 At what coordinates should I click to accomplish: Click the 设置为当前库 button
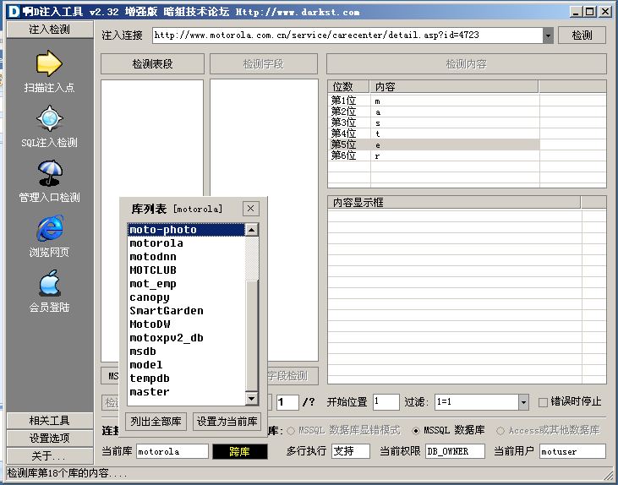tap(227, 422)
